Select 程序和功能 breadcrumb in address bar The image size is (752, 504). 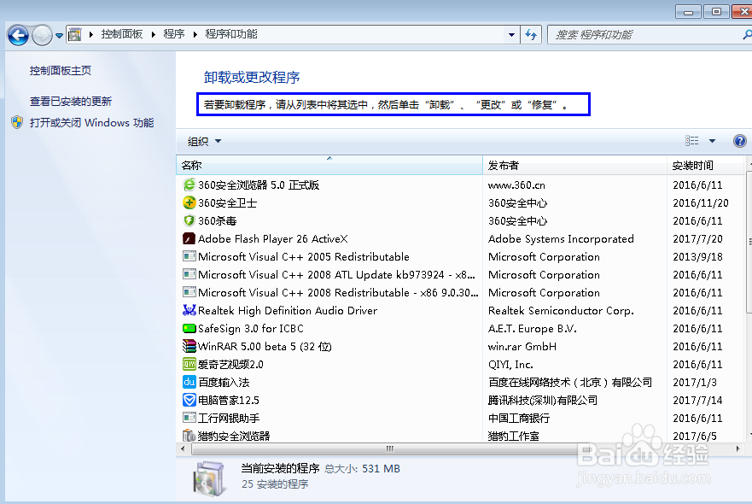(231, 34)
